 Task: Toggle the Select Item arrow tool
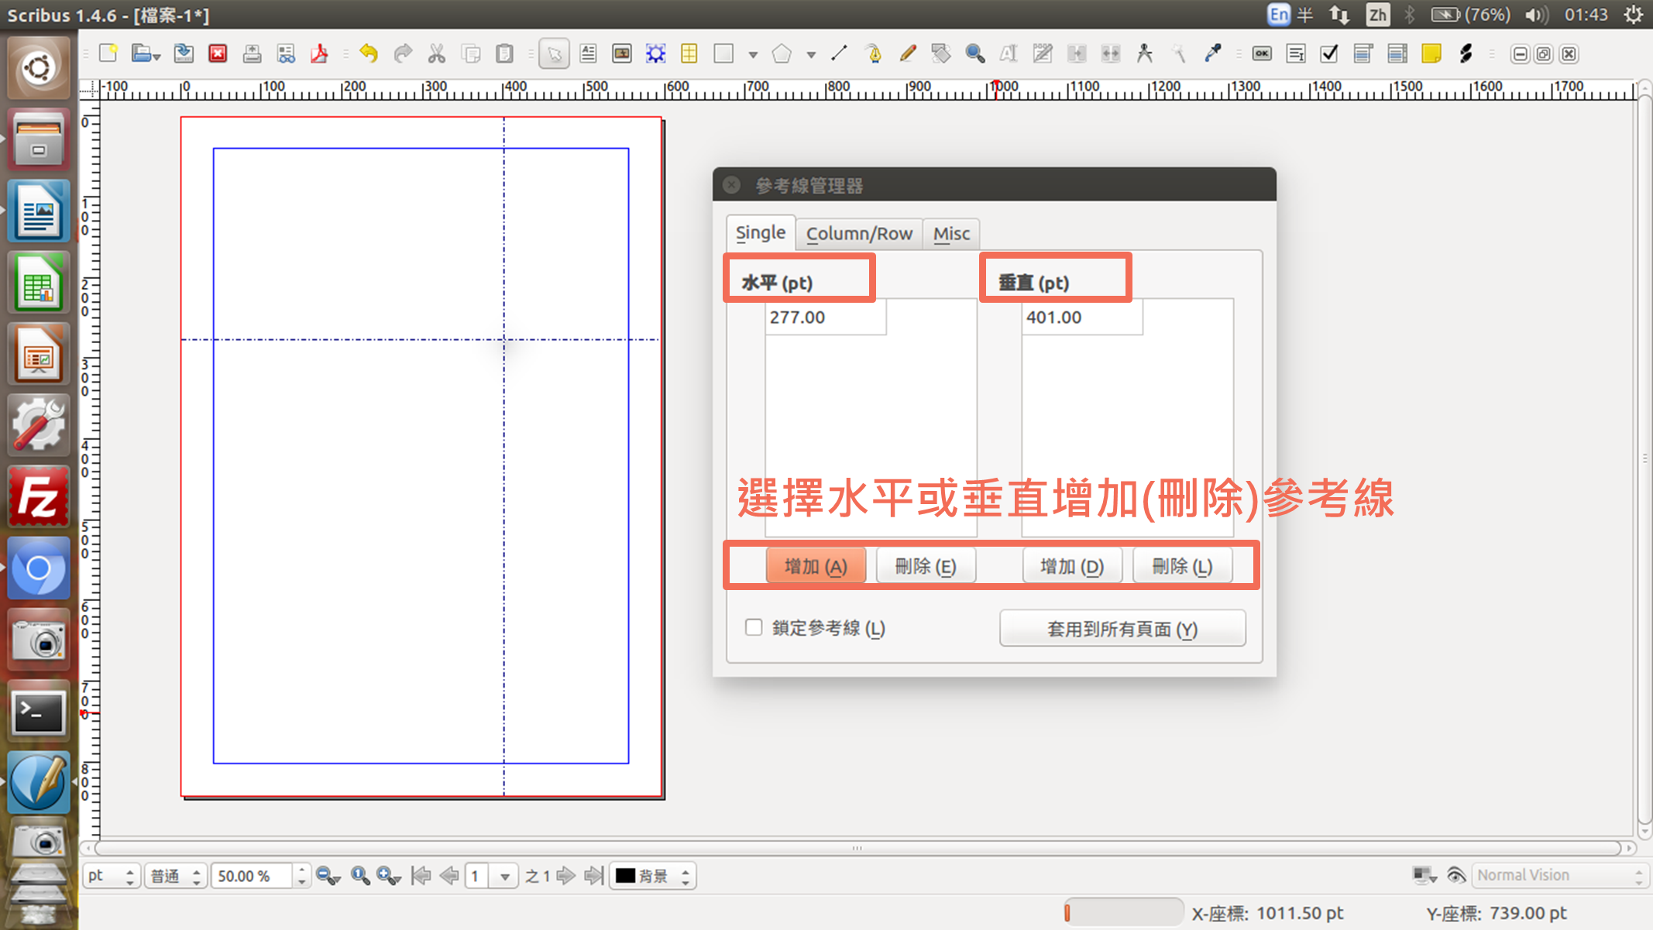pos(555,53)
